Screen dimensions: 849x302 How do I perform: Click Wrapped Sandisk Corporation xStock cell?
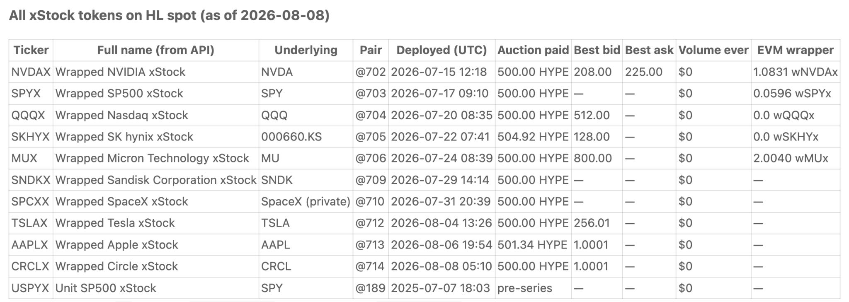[156, 180]
